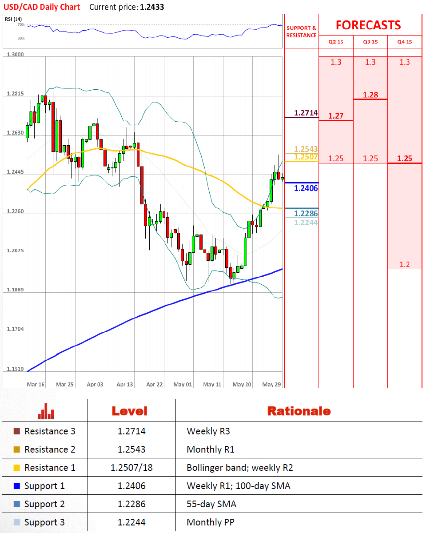
Task: Click the 1.2543 level label beside the chart
Action: (x=306, y=149)
